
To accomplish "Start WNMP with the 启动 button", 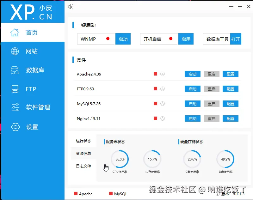I will click(x=123, y=39).
